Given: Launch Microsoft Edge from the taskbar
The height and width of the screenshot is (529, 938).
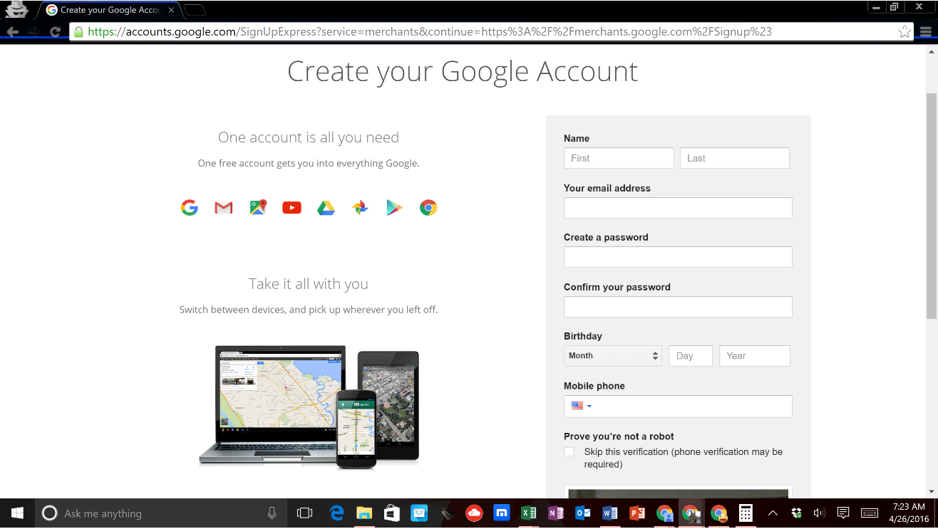Looking at the screenshot, I should coord(337,513).
